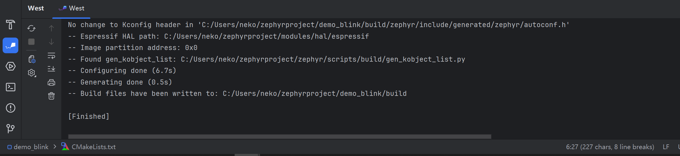The width and height of the screenshot is (680, 156).
Task: Open the Git version control tool window
Action: click(10, 128)
